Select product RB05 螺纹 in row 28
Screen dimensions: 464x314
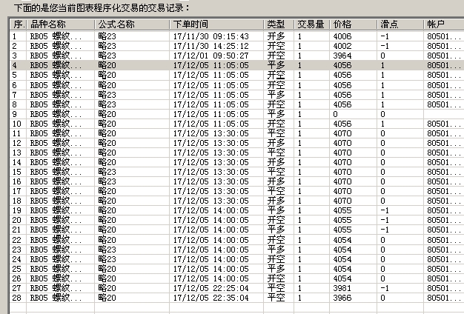56,298
